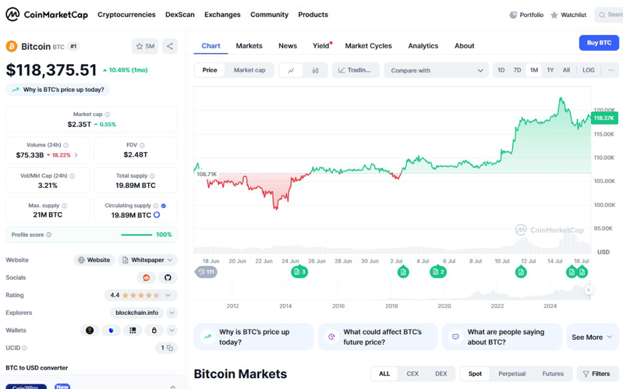Image resolution: width=623 pixels, height=389 pixels.
Task: Select the candlestick chart type
Action: click(x=315, y=71)
